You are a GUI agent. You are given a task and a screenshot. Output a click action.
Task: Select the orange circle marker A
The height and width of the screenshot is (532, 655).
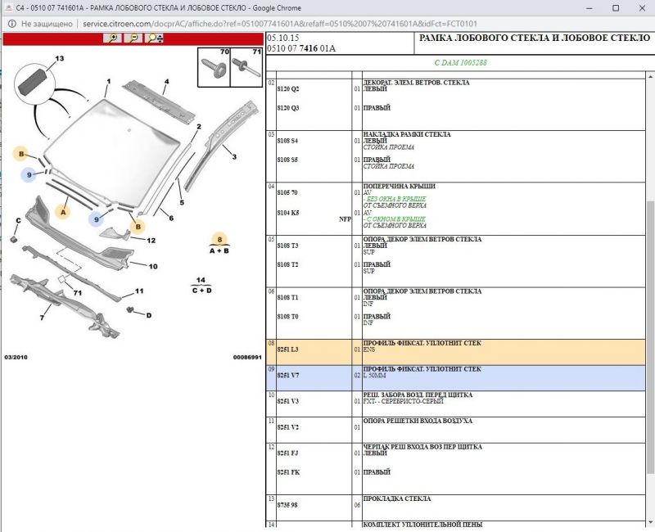click(62, 210)
